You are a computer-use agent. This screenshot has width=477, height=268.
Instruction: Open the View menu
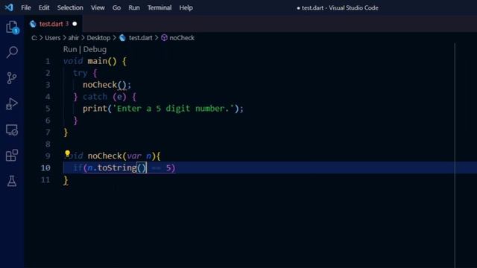pos(98,7)
